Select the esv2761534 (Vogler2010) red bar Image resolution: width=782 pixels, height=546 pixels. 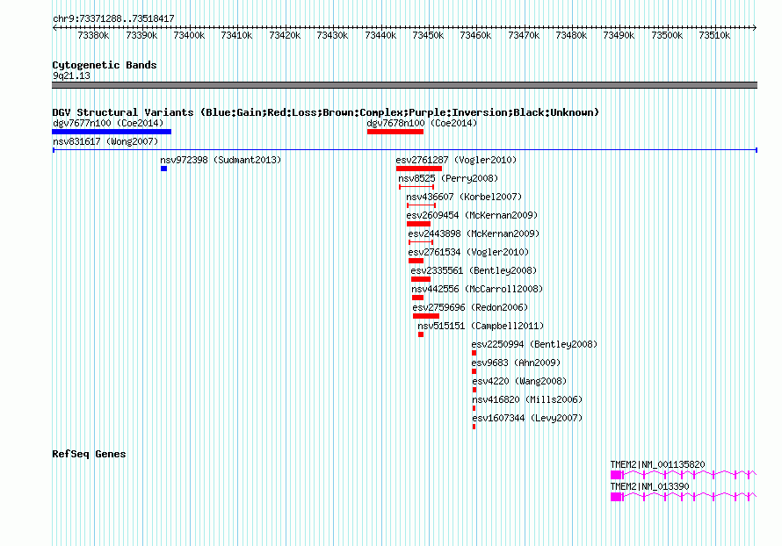click(416, 261)
